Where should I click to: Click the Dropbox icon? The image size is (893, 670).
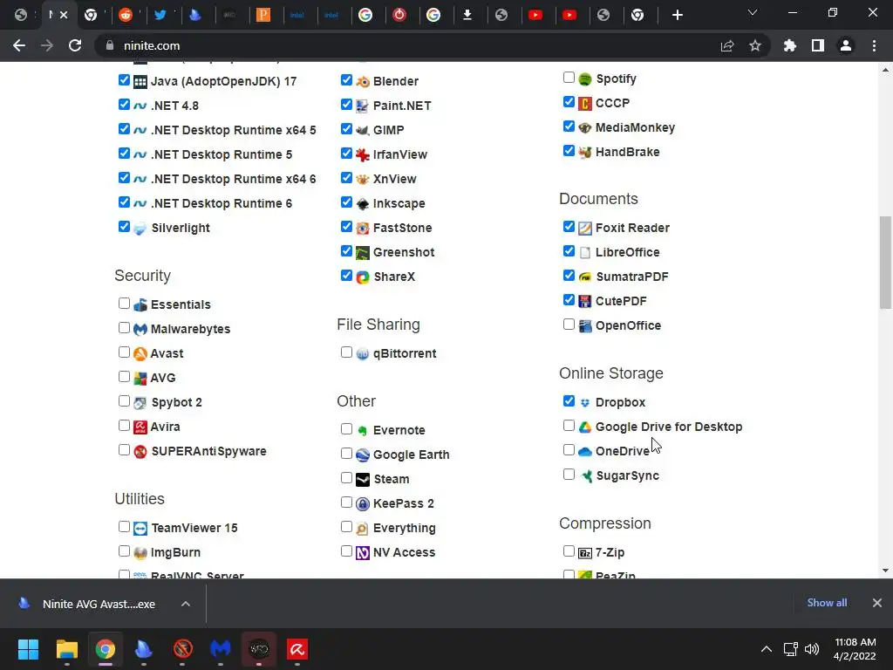pos(585,403)
